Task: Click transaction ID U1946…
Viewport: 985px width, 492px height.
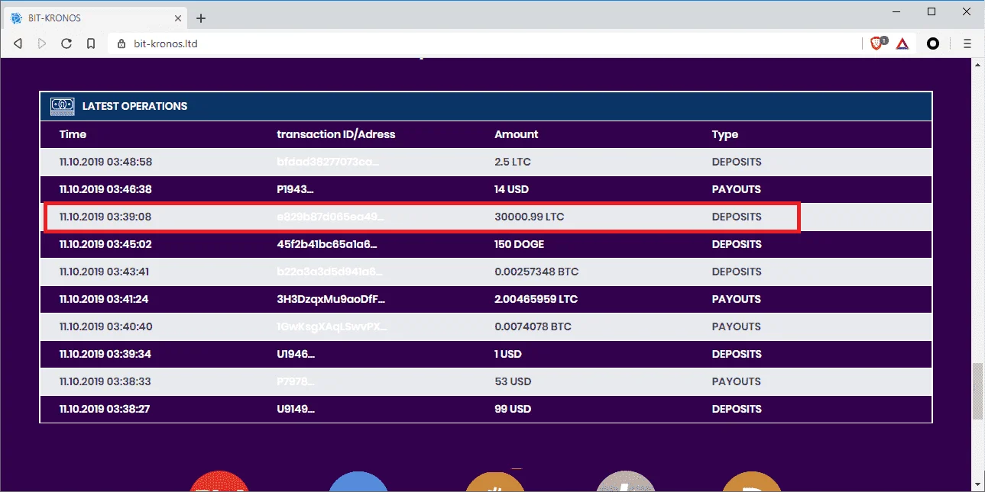Action: 295,354
